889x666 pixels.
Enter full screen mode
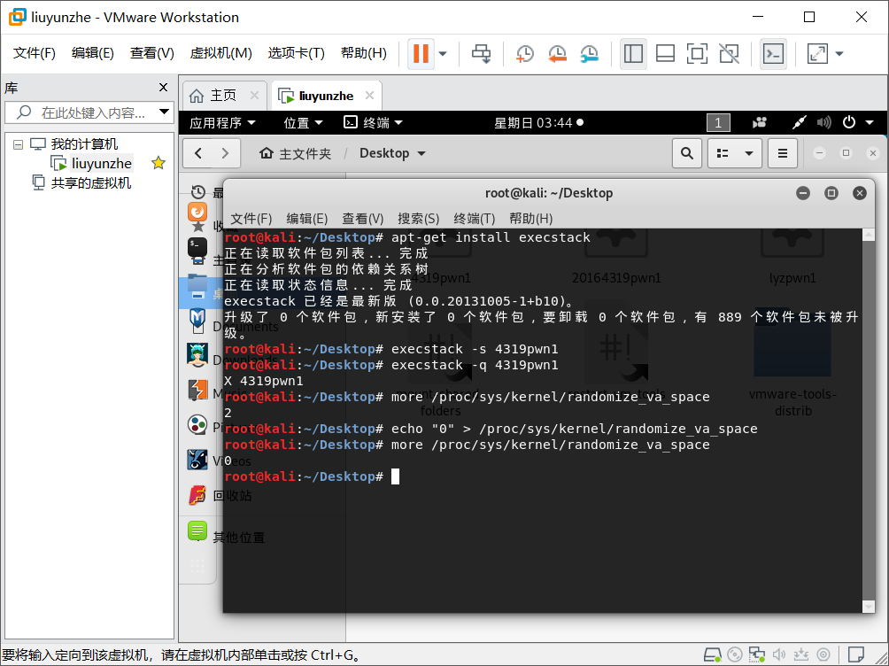click(x=697, y=54)
